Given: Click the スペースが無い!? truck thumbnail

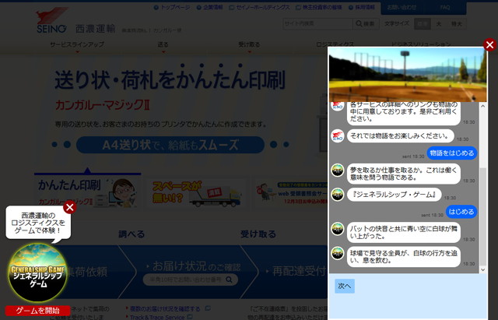Looking at the screenshot, I should [x=196, y=193].
